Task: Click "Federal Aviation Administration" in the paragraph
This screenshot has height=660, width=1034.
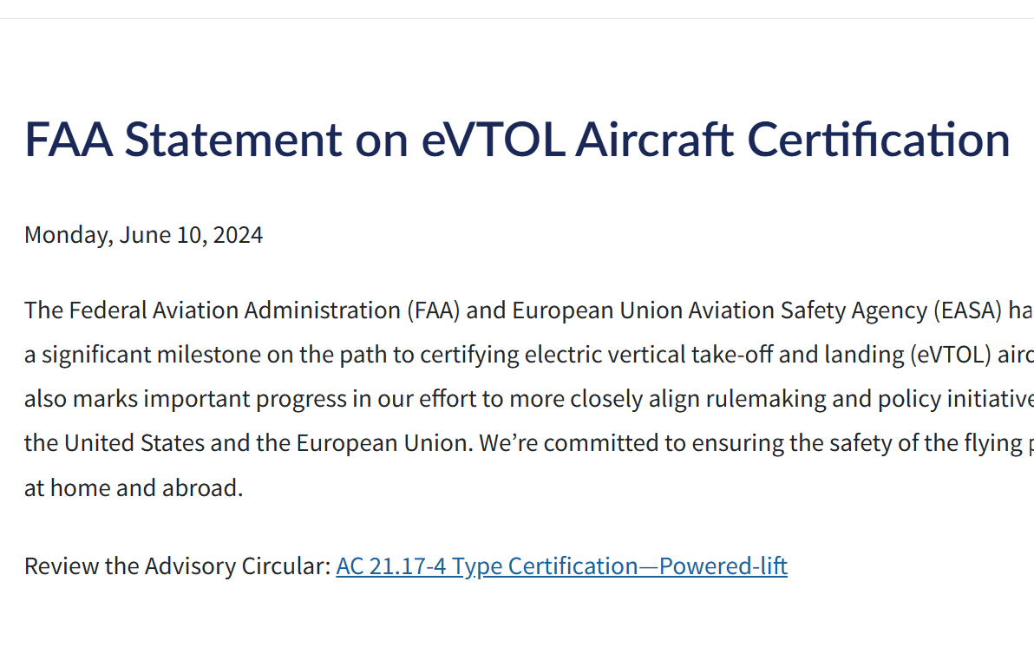Action: [x=234, y=310]
